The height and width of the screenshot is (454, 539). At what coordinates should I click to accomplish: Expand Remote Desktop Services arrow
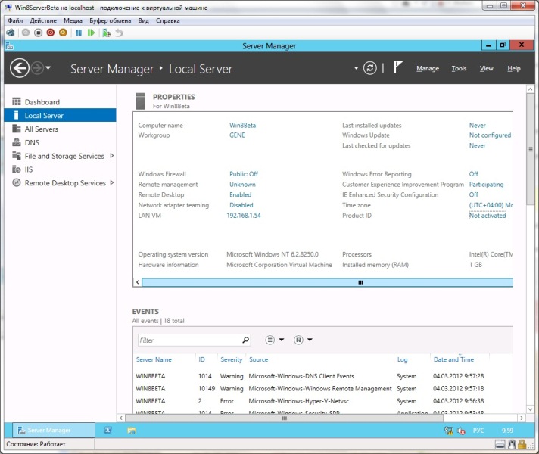[112, 183]
